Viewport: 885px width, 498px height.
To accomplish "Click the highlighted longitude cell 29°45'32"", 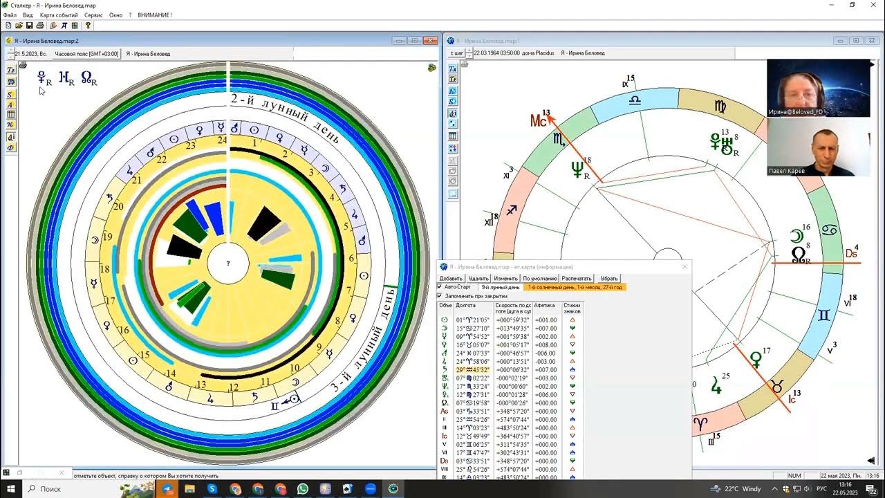I will point(474,369).
